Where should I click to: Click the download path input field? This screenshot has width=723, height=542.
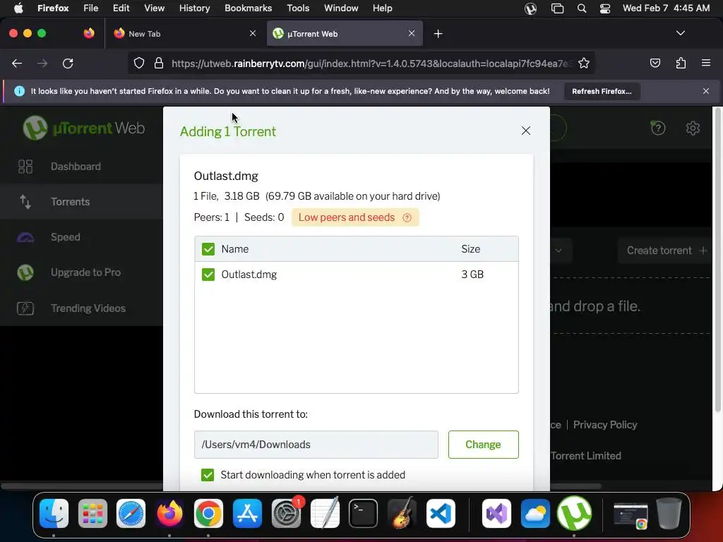tap(316, 445)
